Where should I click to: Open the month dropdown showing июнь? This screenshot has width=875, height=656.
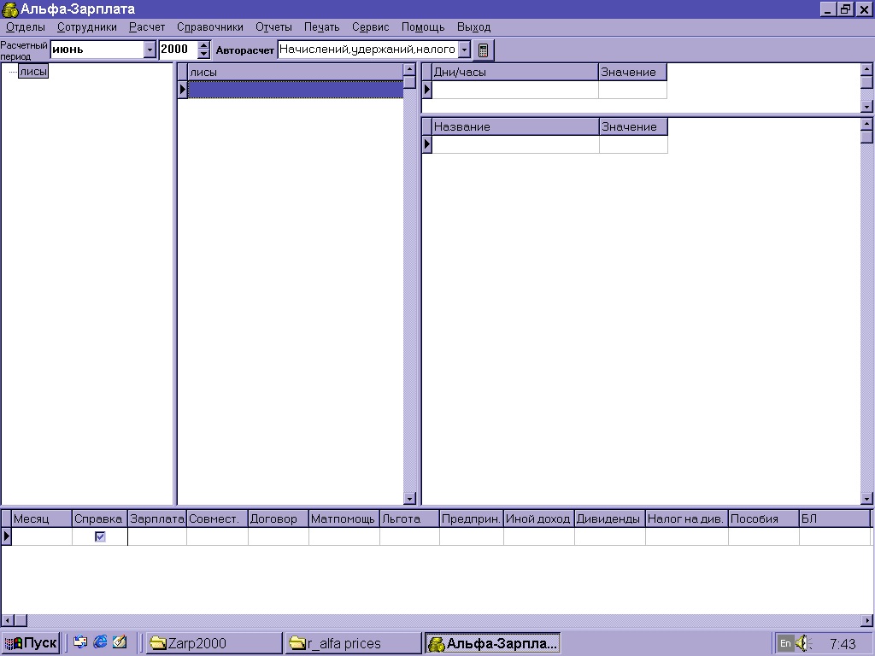click(150, 50)
